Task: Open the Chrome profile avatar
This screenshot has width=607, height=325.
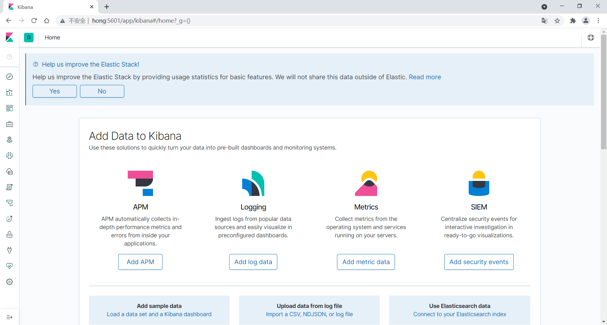Action: pyautogui.click(x=586, y=21)
